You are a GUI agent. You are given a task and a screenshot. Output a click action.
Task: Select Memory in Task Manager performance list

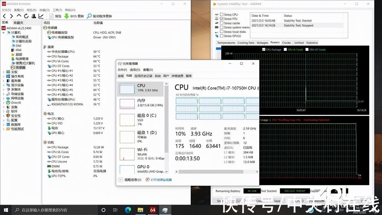tap(140, 104)
